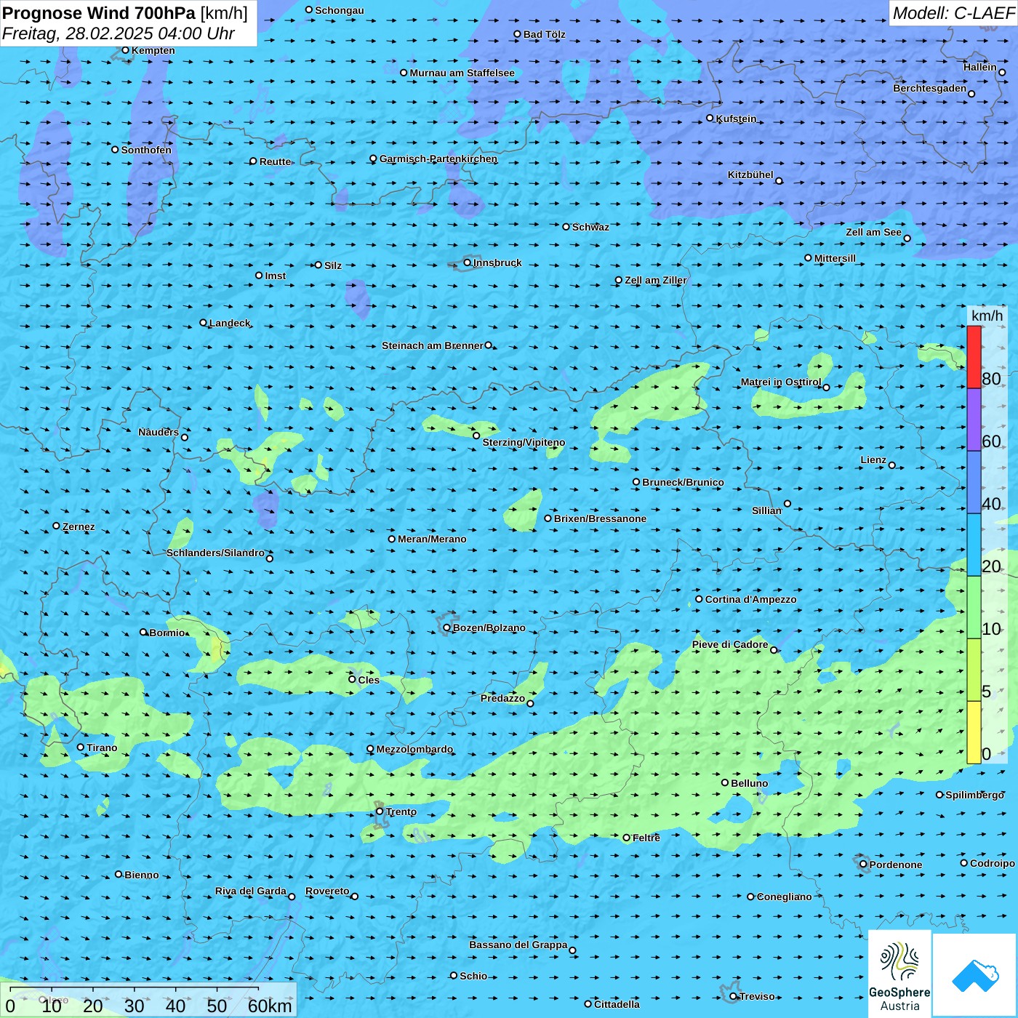The width and height of the screenshot is (1018, 1018).
Task: Click the "Modell: C-LAEF" label
Action: pos(953,13)
